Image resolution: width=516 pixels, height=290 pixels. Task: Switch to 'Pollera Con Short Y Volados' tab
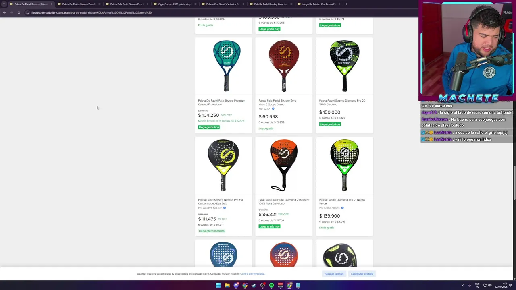pos(223,4)
